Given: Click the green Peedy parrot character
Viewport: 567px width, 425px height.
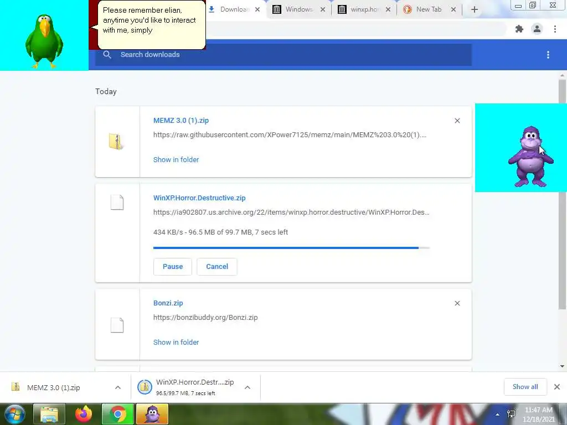Looking at the screenshot, I should point(44,41).
